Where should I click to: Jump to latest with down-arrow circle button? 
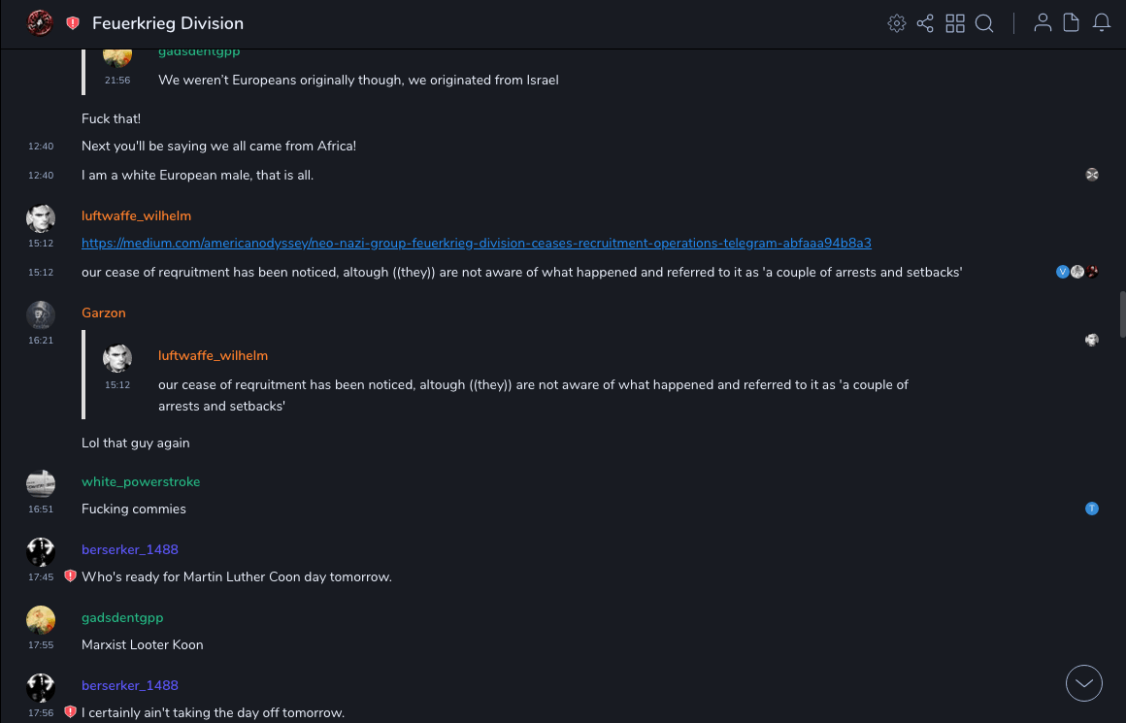click(1084, 683)
